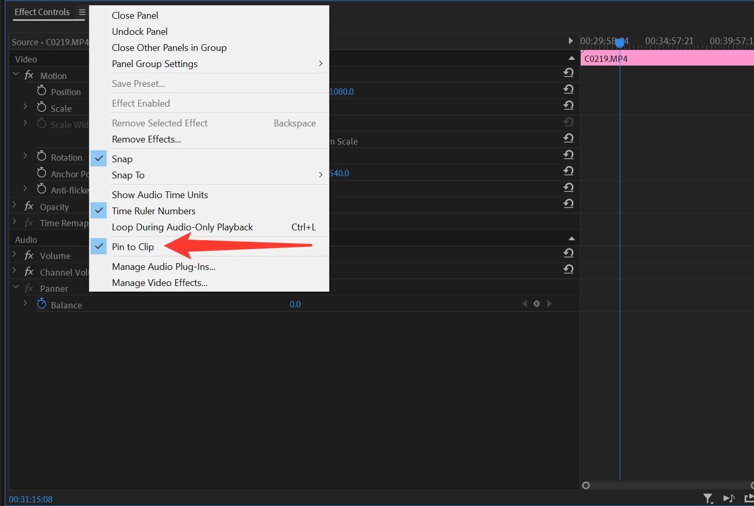
Task: Reset the Volume effect
Action: [569, 253]
